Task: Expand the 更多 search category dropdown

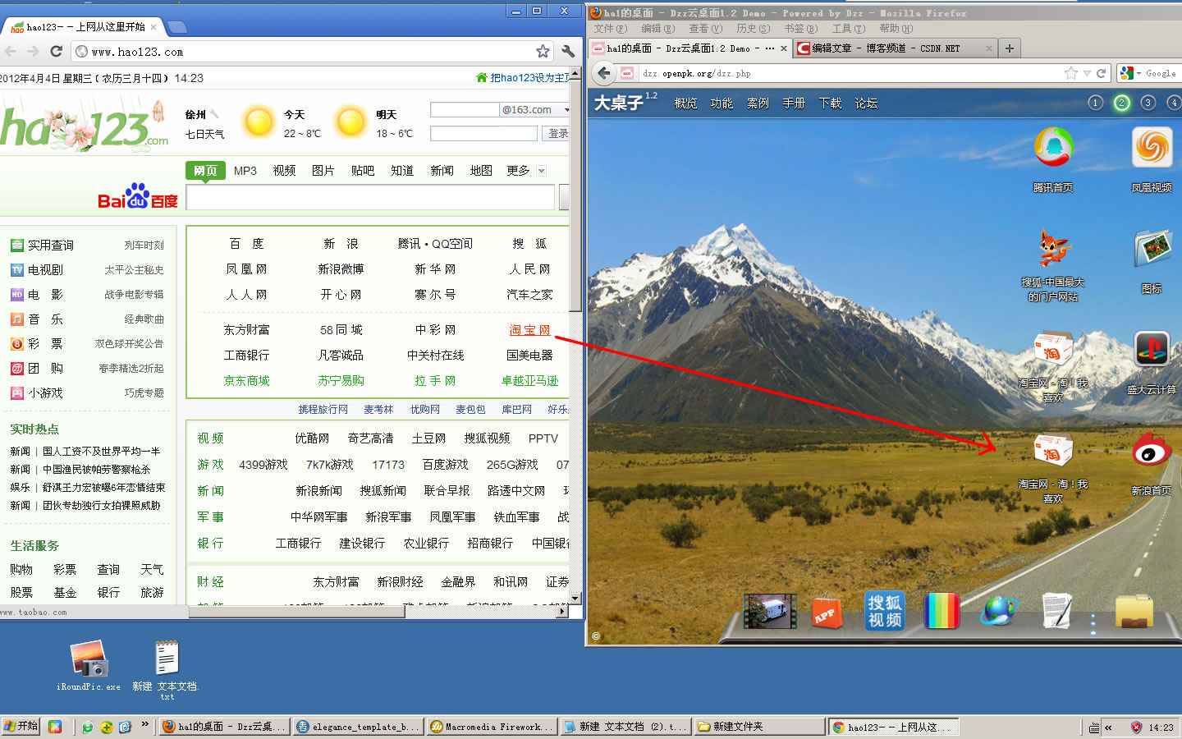Action: tap(541, 171)
